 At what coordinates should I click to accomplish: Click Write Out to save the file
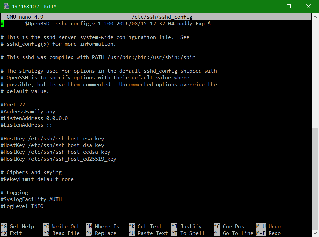66,226
